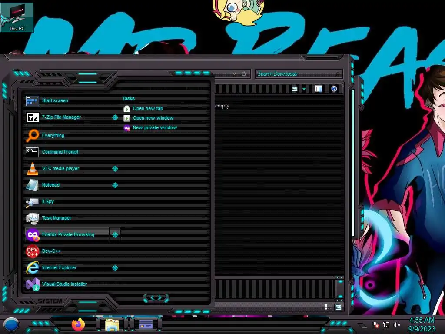The height and width of the screenshot is (334, 445).
Task: Expand the Firefox Private Browsing jump list arrow
Action: point(115,234)
